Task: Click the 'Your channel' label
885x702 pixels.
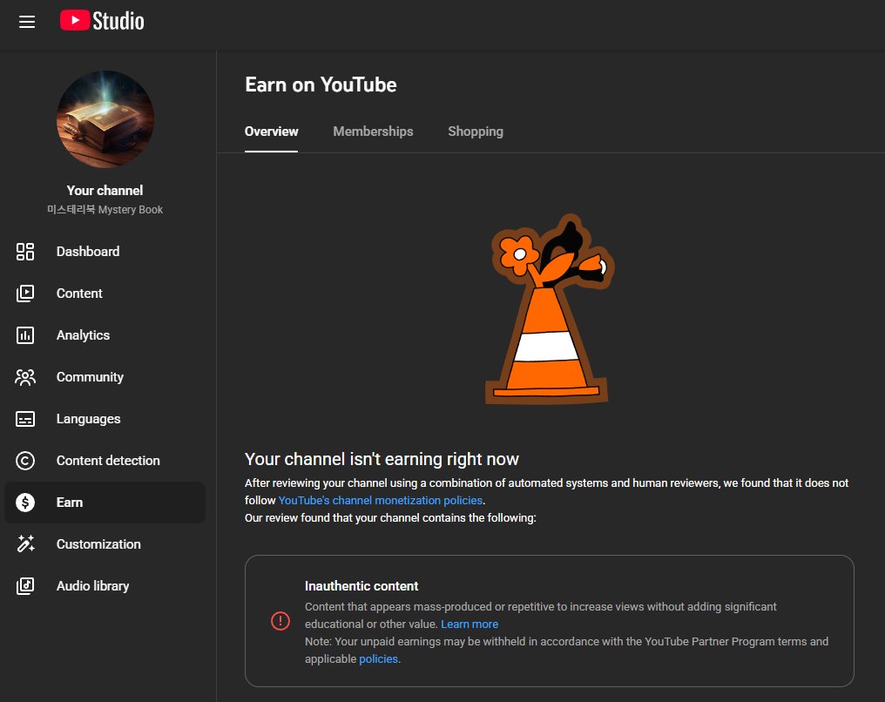Action: 105,191
